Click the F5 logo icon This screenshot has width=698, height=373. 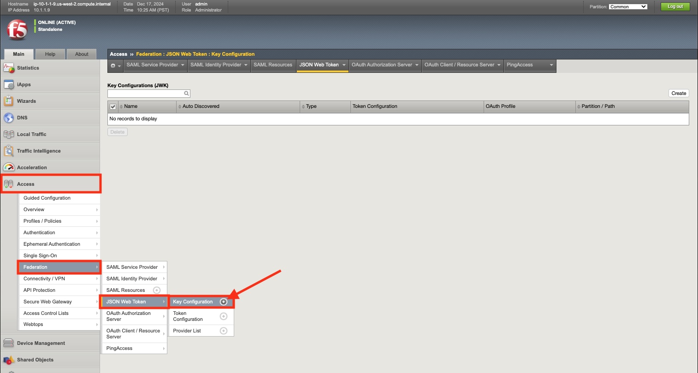pyautogui.click(x=17, y=30)
